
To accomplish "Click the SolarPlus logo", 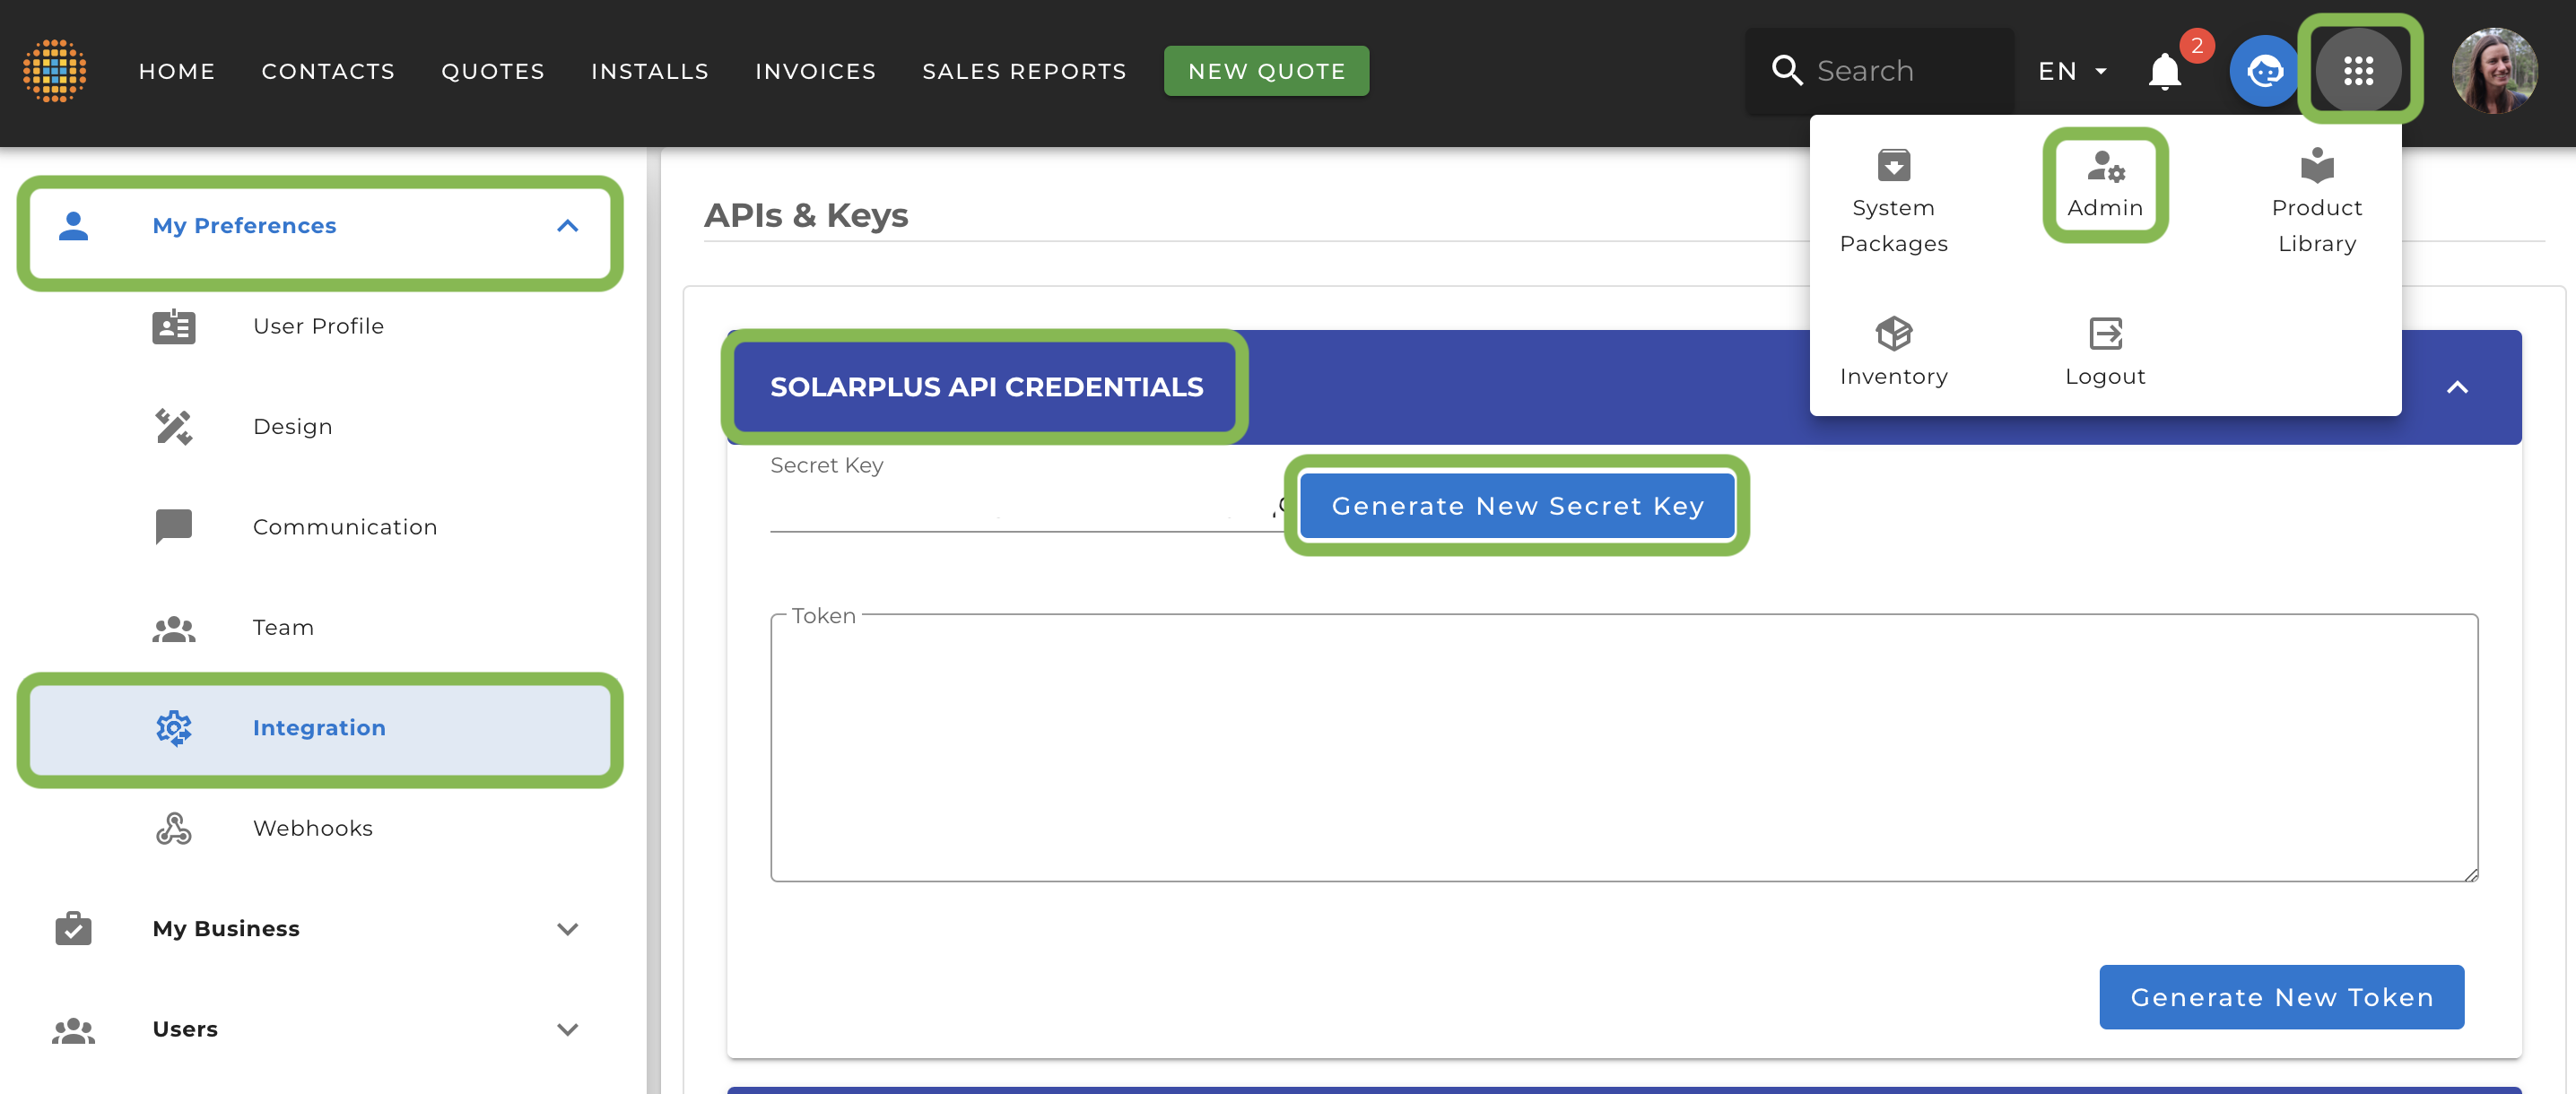I will (55, 71).
